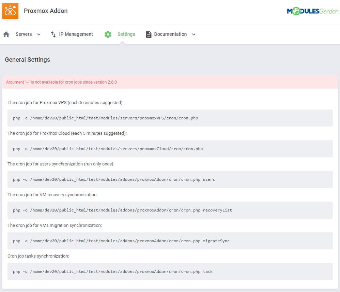Click the green Settings gear icon
Image resolution: width=340 pixels, height=292 pixels.
(x=108, y=34)
